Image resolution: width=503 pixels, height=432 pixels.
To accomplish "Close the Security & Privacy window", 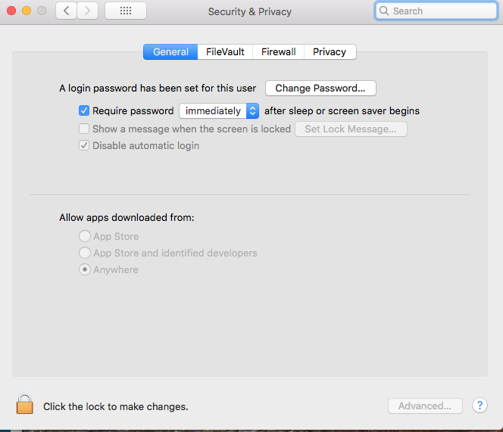I will [11, 11].
